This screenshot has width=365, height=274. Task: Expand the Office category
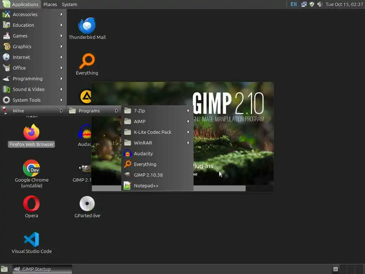[33, 68]
